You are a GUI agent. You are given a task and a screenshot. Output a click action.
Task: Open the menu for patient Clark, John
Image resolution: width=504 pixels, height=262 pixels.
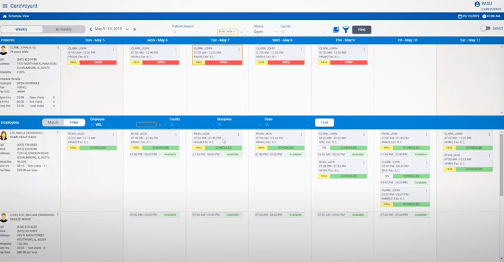pyautogui.click(x=57, y=48)
